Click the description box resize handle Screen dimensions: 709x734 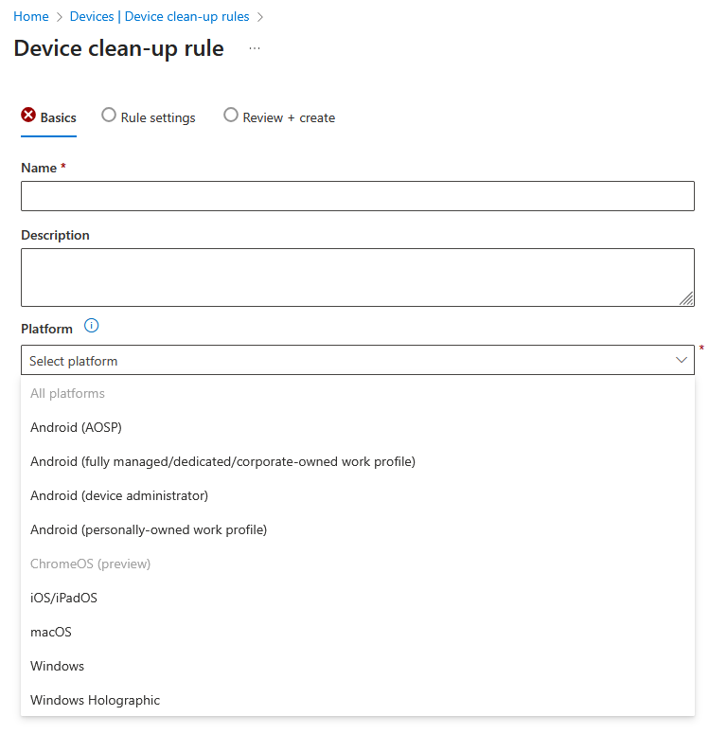(x=686, y=298)
